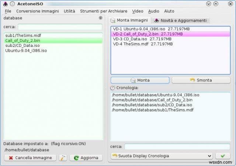This screenshot has height=166, width=236.
Task: Switch to the Monta Immagini tab
Action: [129, 20]
